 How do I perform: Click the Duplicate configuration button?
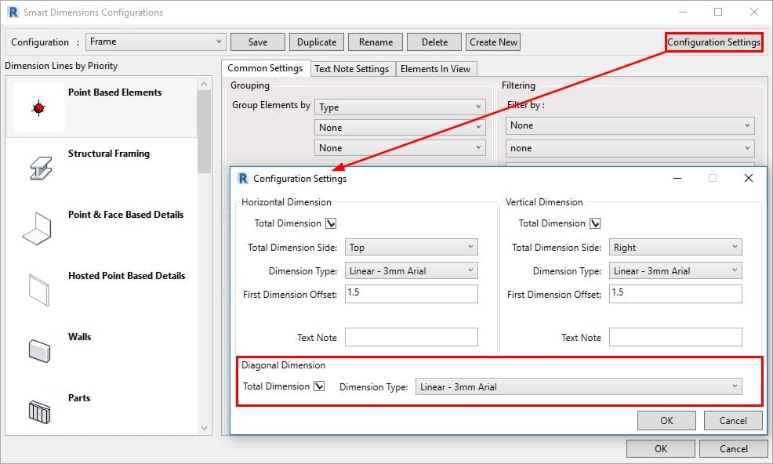(x=317, y=42)
